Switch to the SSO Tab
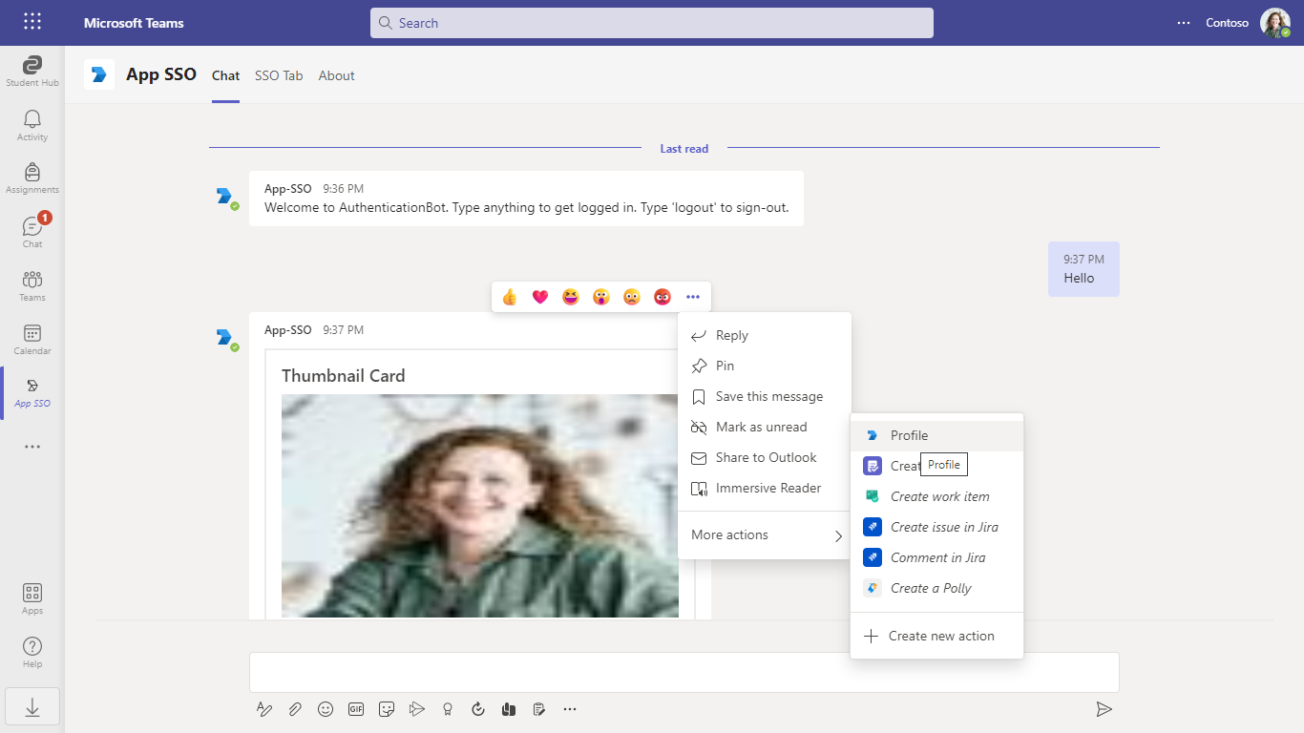Screen dimensions: 1304x733 (279, 75)
